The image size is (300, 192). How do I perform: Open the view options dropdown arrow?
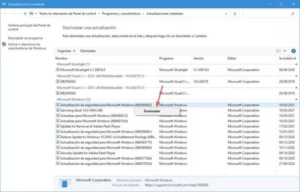tap(285, 51)
